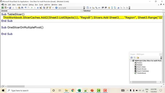
Task: Click code window horizontal scrollbar right arrow
Action: (161, 86)
